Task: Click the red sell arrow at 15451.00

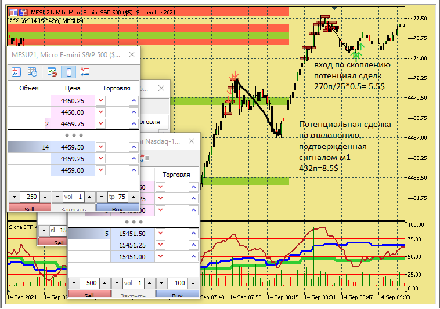Action: 161,257
